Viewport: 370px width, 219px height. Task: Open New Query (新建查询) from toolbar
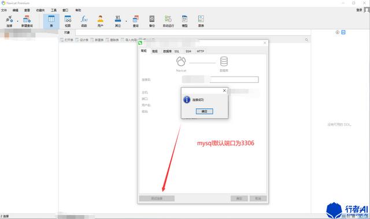pos(27,21)
